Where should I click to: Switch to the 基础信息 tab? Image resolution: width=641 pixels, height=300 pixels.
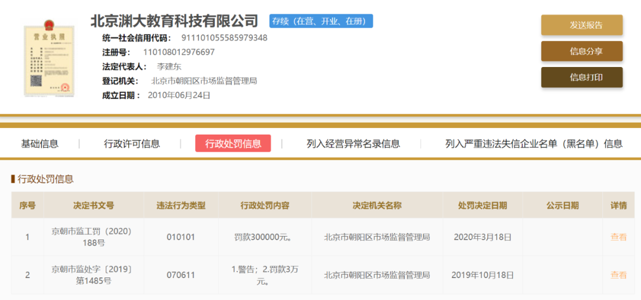pos(40,143)
